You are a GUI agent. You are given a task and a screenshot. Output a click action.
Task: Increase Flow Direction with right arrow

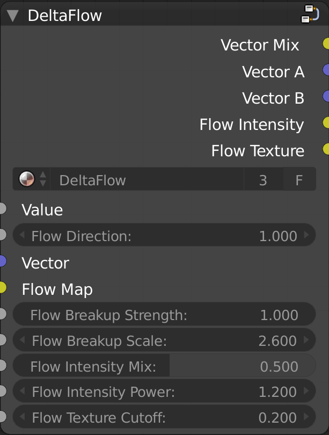pos(306,235)
